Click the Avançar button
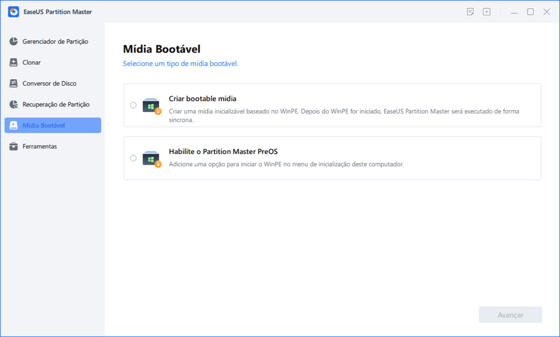The height and width of the screenshot is (337, 560). click(x=510, y=315)
